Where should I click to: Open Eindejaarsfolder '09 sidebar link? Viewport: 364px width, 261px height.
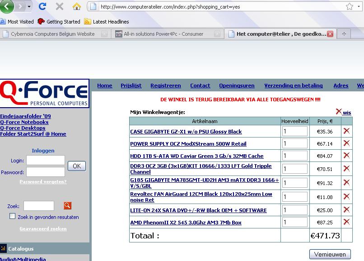click(26, 116)
